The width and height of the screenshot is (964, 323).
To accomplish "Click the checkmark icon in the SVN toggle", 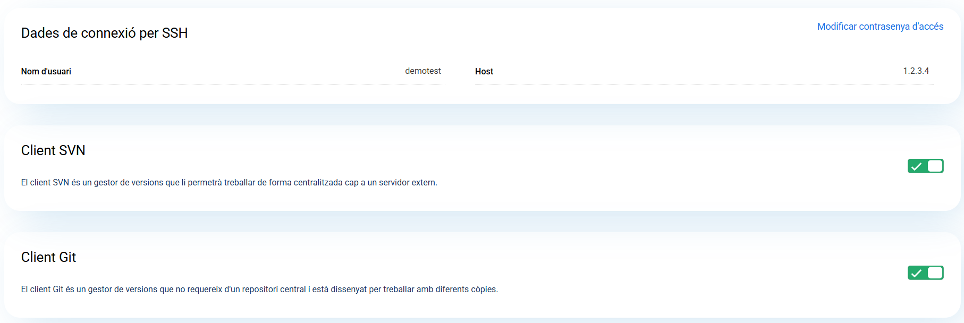I will coord(916,166).
